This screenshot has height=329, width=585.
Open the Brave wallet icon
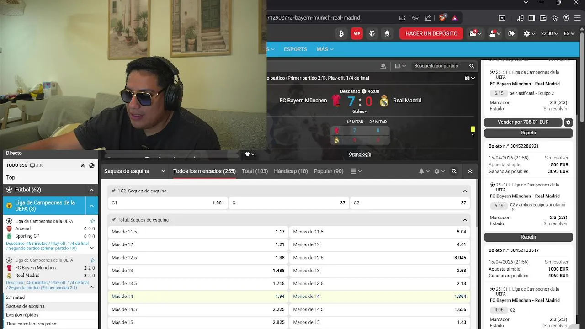543,18
